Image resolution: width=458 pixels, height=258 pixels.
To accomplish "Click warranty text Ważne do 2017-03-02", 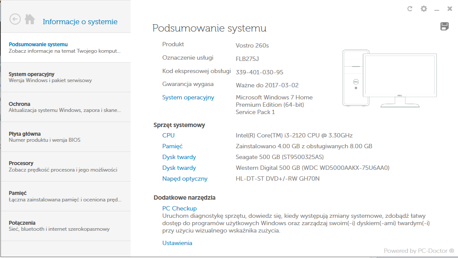I will pyautogui.click(x=267, y=85).
